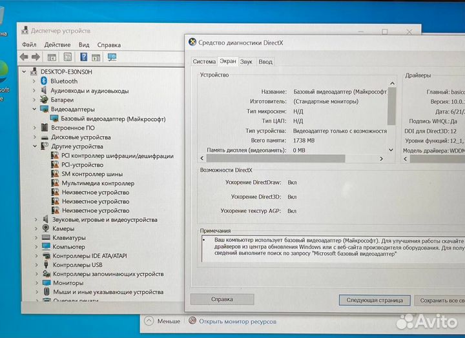This screenshot has height=338, width=465.
Task: Open the Действие menu
Action: click(57, 45)
